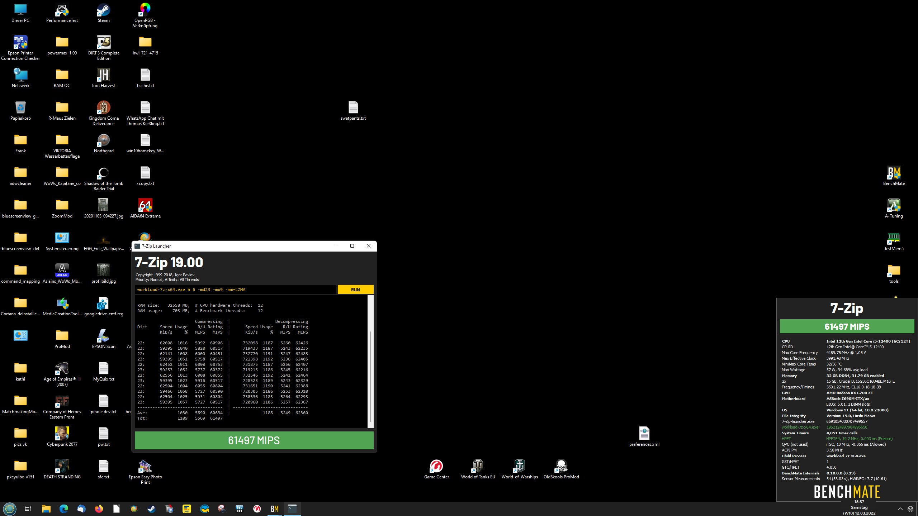Open Task View from the taskbar
The image size is (918, 516).
(x=28, y=509)
